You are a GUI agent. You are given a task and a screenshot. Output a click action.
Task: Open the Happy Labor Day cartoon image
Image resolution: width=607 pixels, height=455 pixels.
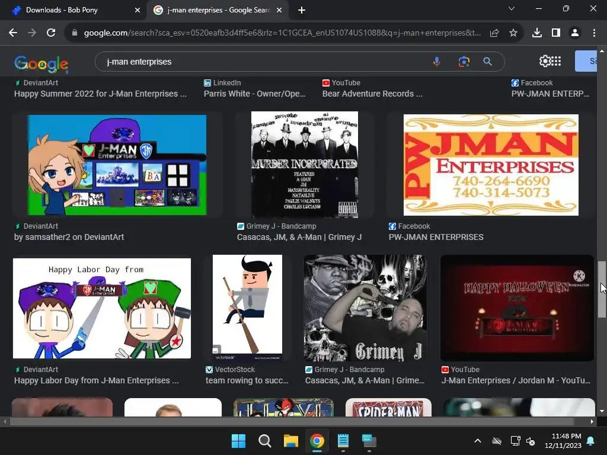[x=102, y=308]
